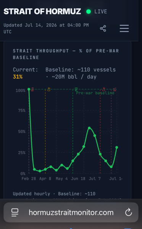Tap the 'Current:' label
142x229 pixels.
point(26,70)
